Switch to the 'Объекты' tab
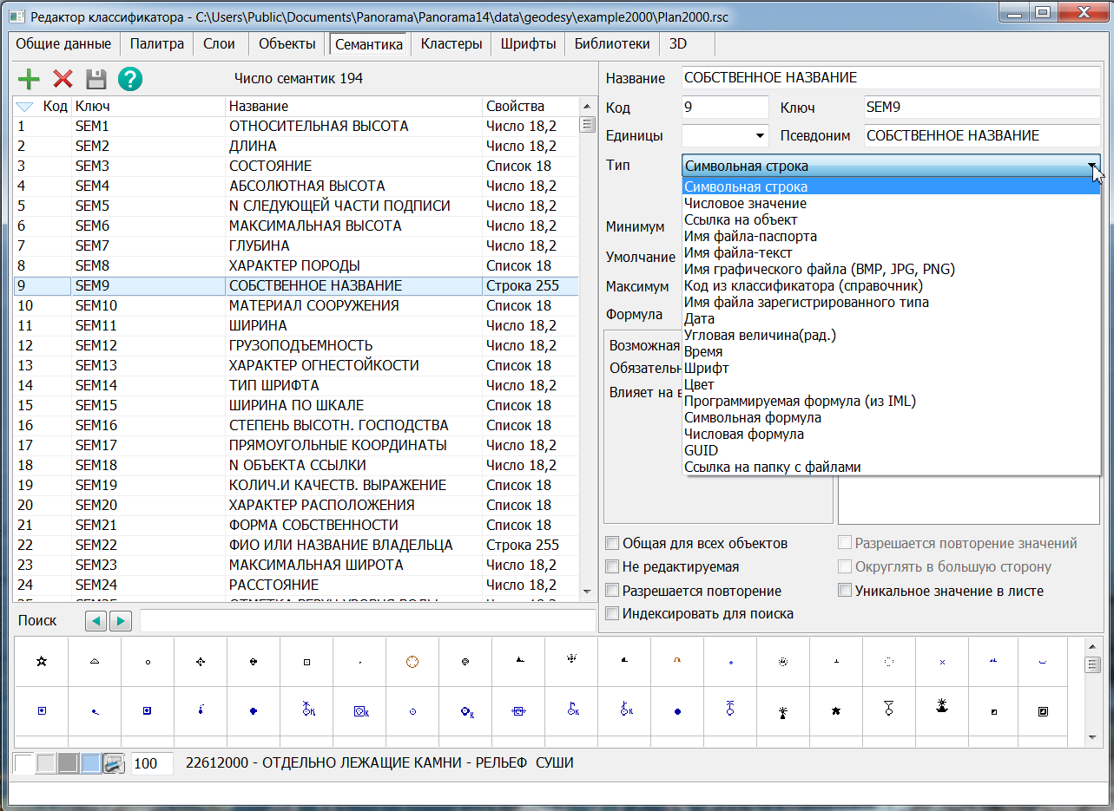 287,44
